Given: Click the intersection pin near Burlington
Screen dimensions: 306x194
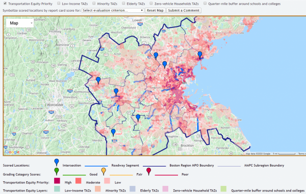Looking at the screenshot, I should coord(156,56).
